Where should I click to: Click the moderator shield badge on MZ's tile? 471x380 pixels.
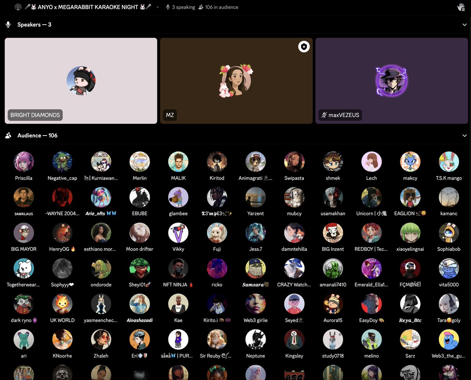point(303,46)
